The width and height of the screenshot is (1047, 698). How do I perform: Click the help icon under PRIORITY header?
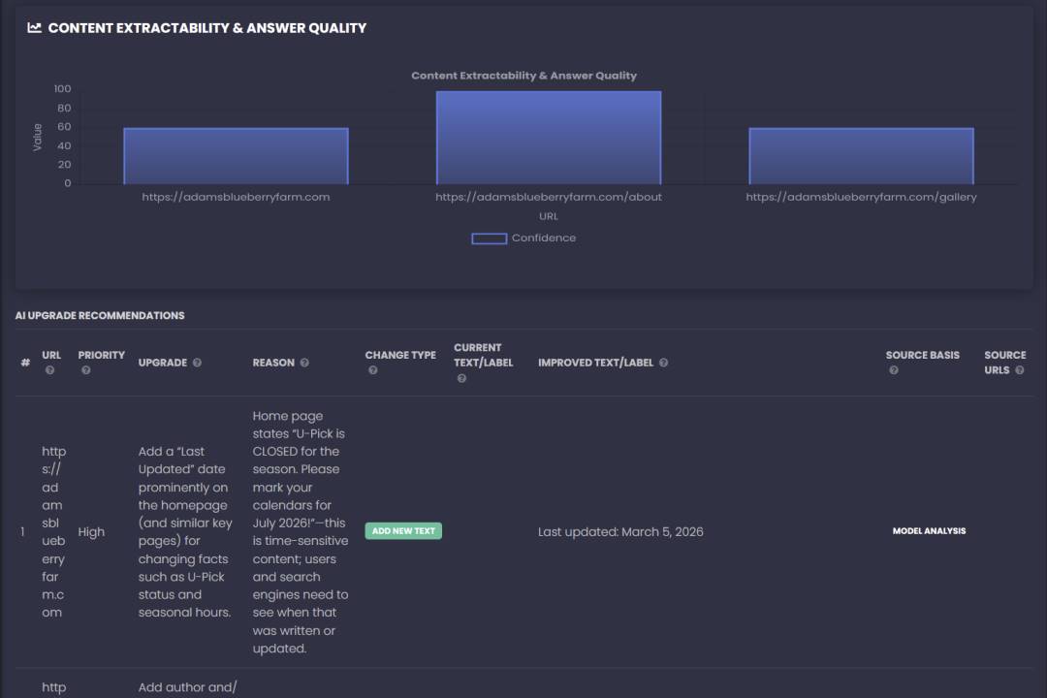click(85, 370)
